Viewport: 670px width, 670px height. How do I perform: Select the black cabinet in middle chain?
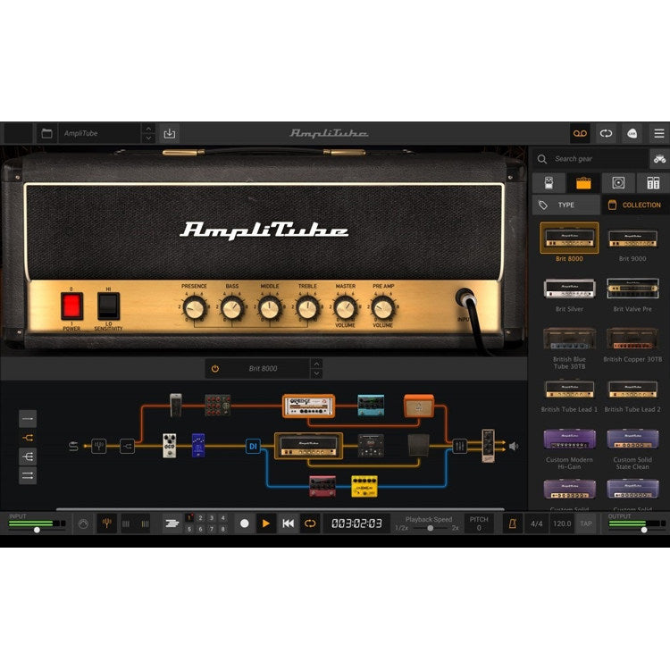coord(419,446)
